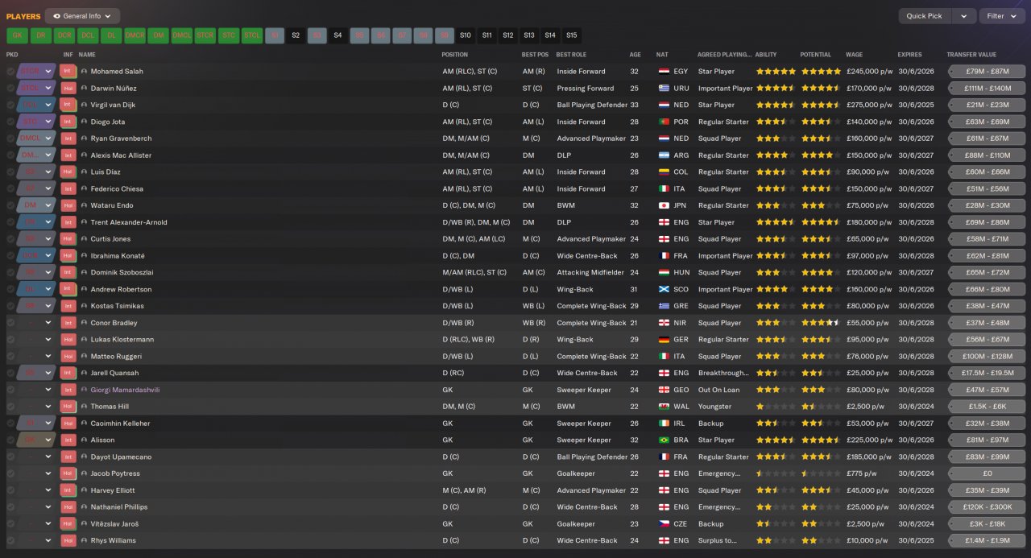This screenshot has width=1031, height=558.
Task: Sort by the AGE column header
Action: pyautogui.click(x=636, y=55)
